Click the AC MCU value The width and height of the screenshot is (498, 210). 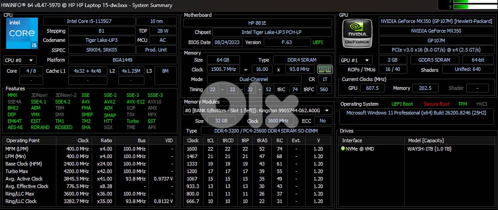point(163,41)
